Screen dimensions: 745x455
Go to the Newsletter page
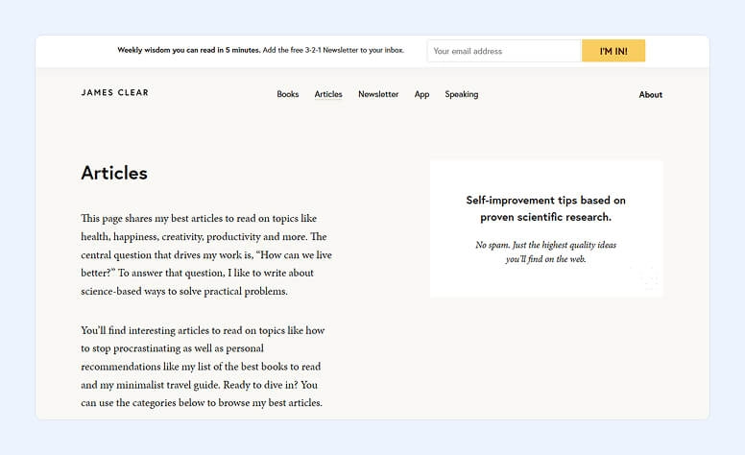click(x=378, y=94)
